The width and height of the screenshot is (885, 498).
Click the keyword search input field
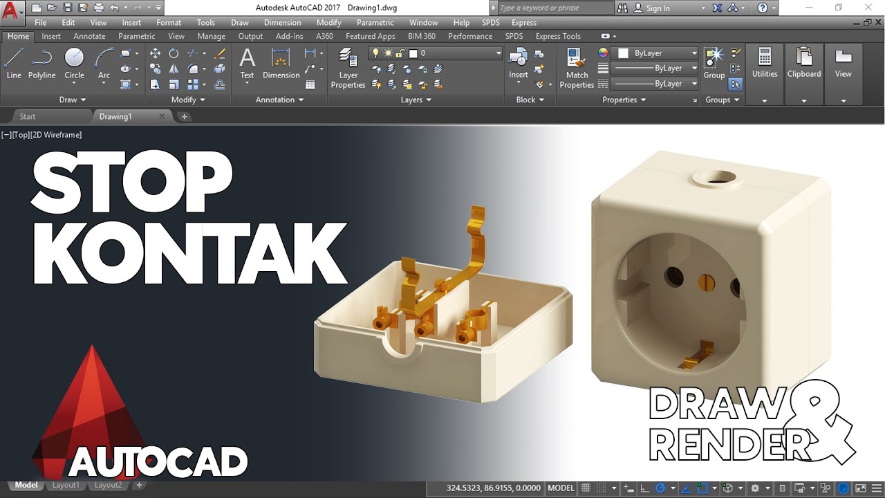coord(555,8)
